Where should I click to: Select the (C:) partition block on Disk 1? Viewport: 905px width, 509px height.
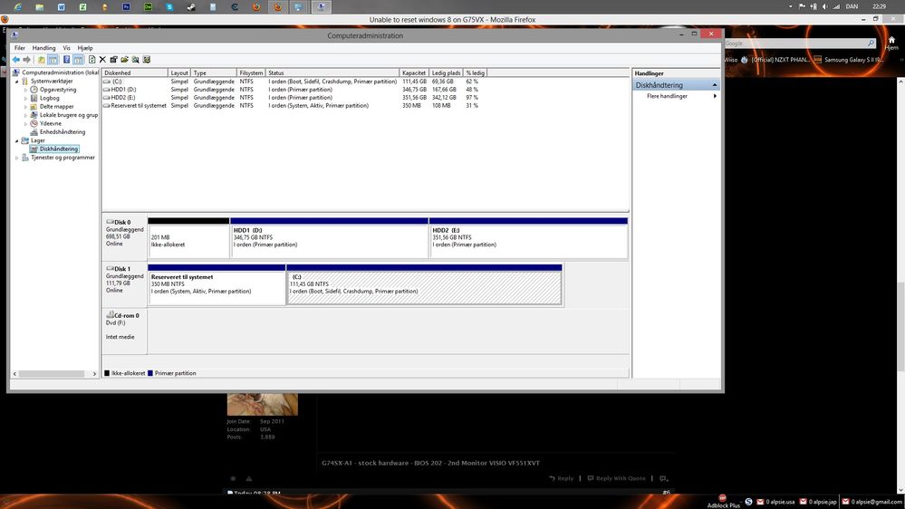[x=424, y=284]
